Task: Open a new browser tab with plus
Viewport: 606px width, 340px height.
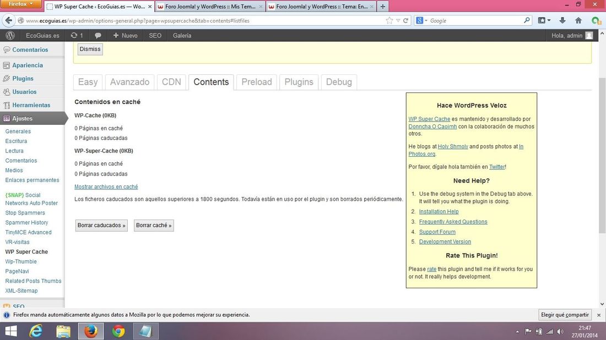Action: (x=383, y=7)
